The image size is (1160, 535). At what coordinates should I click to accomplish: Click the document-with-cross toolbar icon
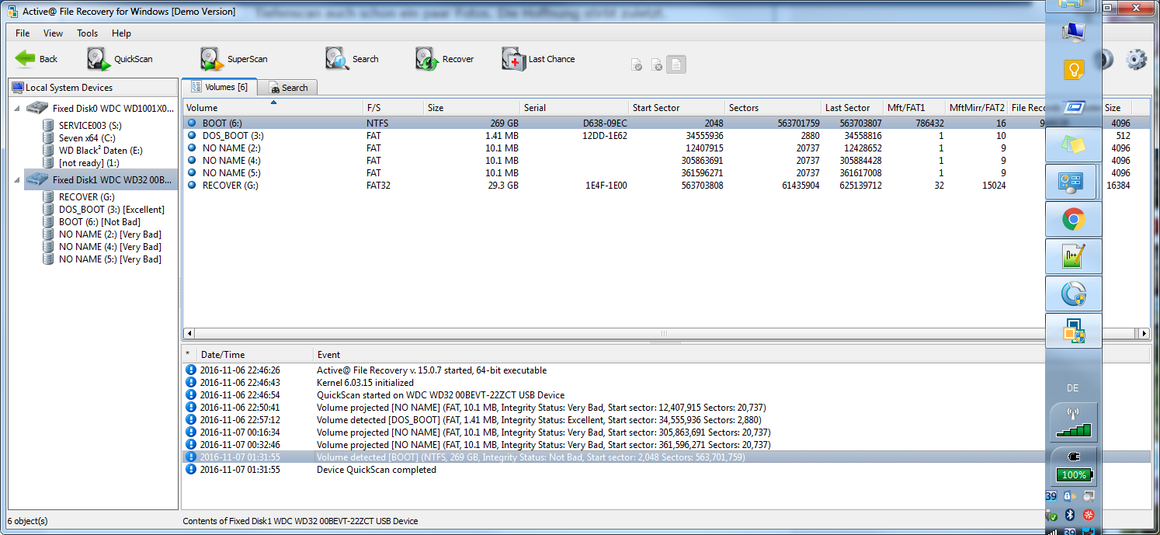click(x=656, y=65)
